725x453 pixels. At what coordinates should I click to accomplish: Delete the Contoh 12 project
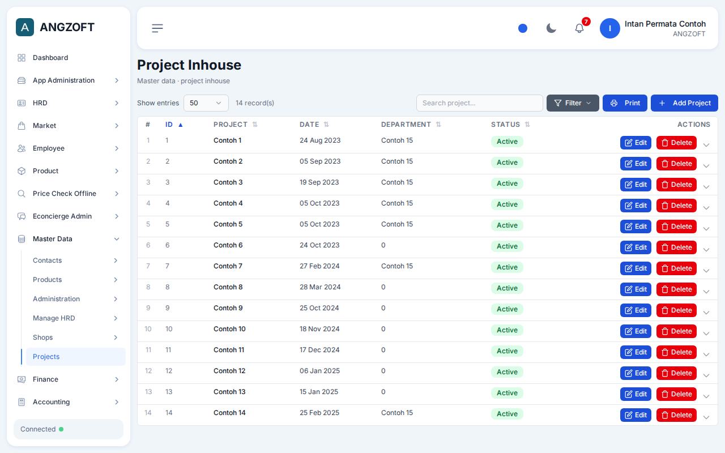pos(676,373)
